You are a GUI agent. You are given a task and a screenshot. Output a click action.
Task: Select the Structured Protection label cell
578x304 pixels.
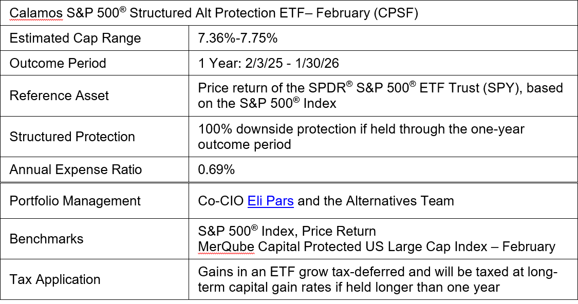click(x=95, y=137)
